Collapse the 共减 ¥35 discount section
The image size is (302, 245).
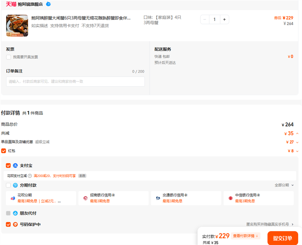click(297, 133)
